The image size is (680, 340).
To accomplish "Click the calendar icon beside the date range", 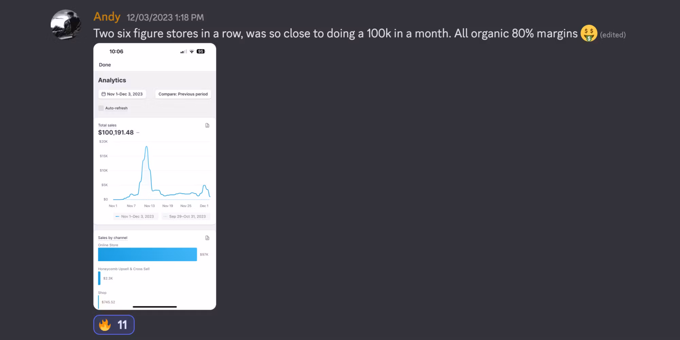I will click(x=103, y=94).
